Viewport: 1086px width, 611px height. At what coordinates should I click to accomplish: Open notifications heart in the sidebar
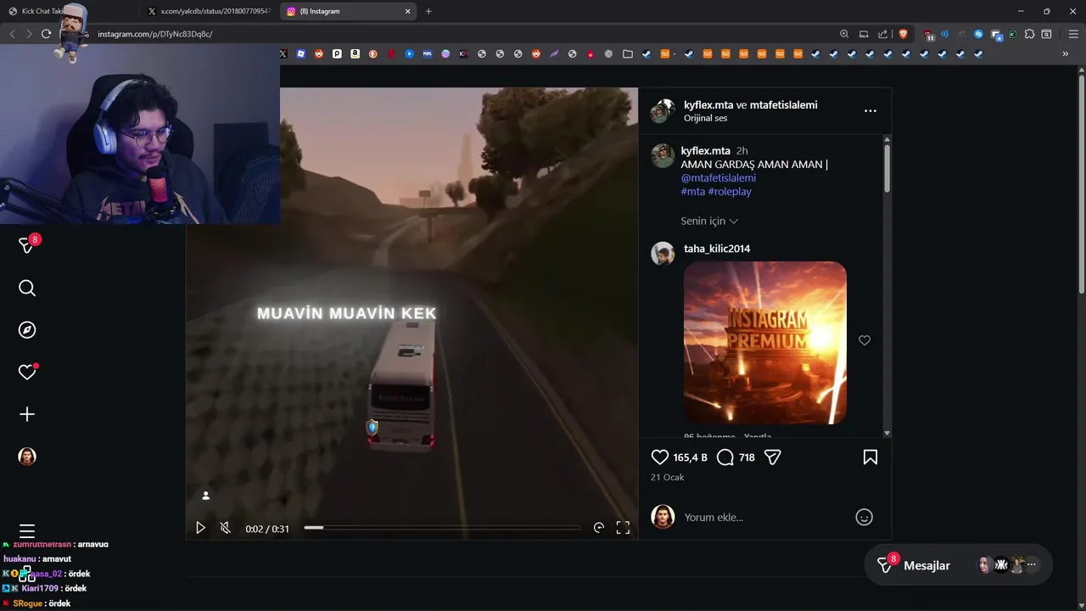[x=27, y=372]
